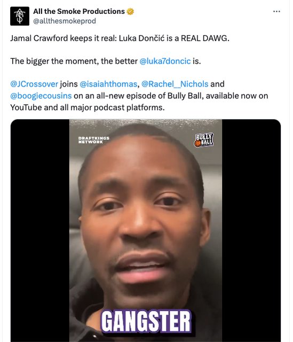Click the 'YouTube and all major podcast platforms' line
Screen dimensions: 293x342
pyautogui.click(x=88, y=107)
